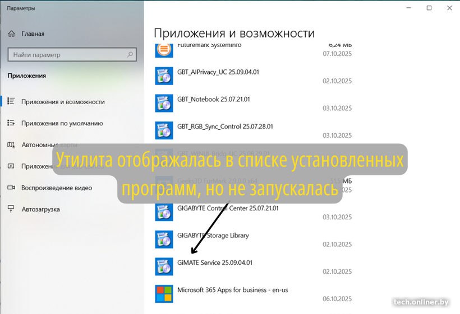Click the GIGABYTE Storage Library installer icon
This screenshot has height=314, width=460.
tap(164, 239)
